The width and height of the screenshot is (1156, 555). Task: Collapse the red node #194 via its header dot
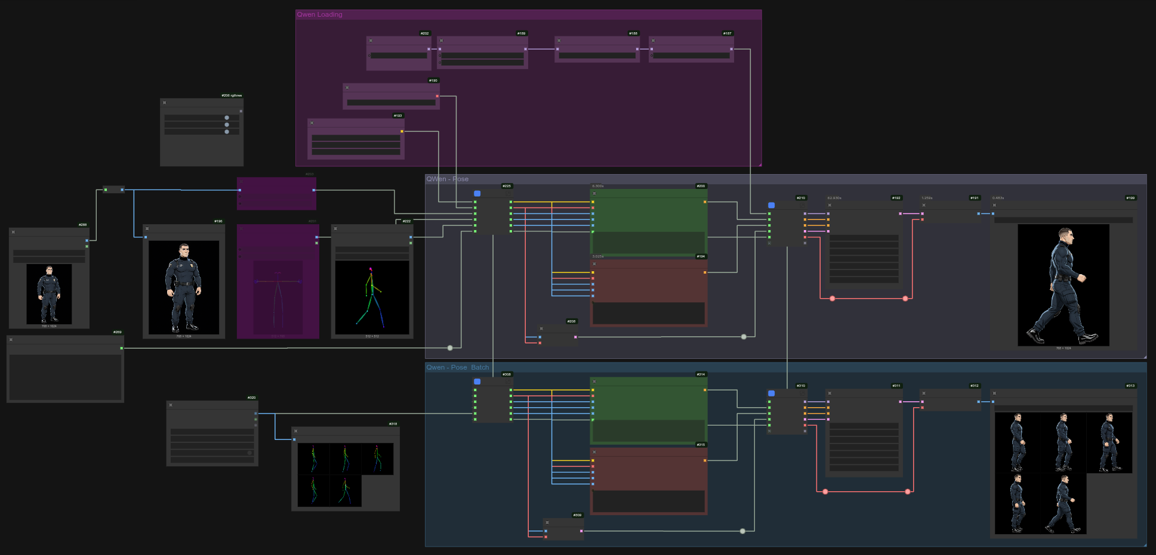click(x=594, y=264)
